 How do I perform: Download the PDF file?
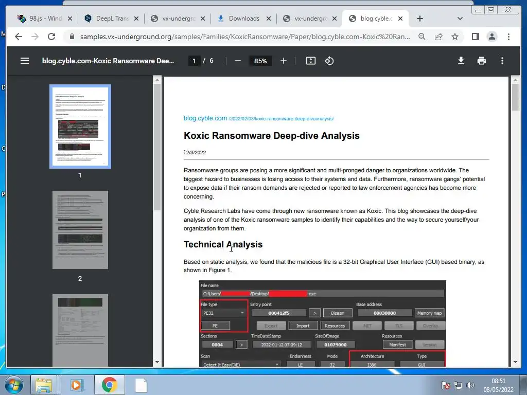(x=461, y=61)
